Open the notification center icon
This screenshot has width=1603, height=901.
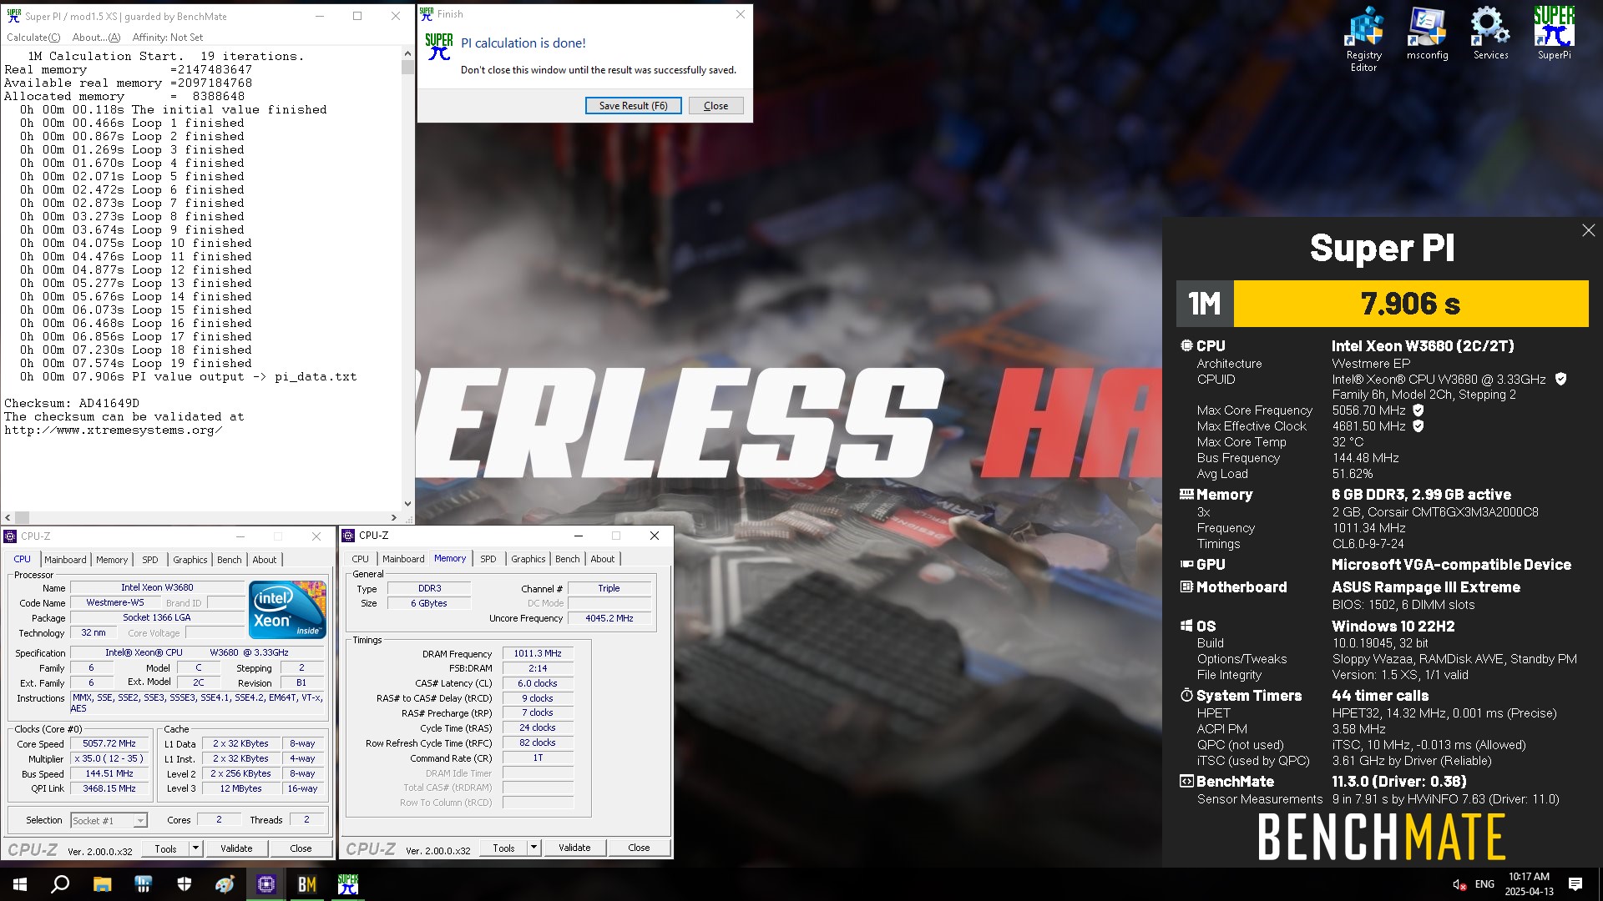click(1575, 884)
